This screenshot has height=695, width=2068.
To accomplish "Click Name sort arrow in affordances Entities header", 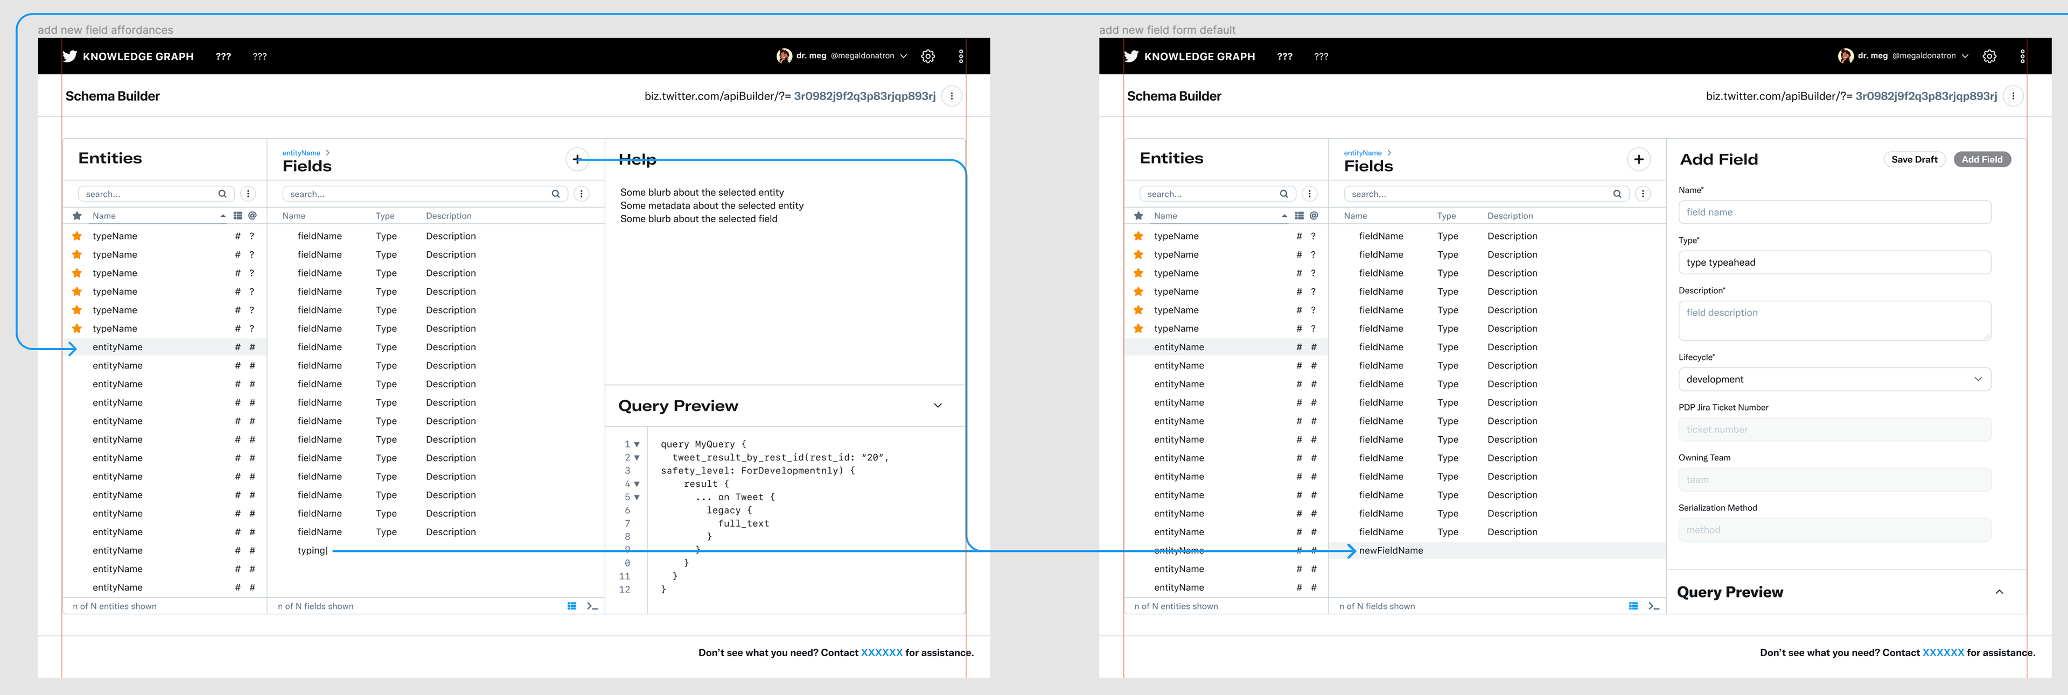I will pyautogui.click(x=223, y=216).
